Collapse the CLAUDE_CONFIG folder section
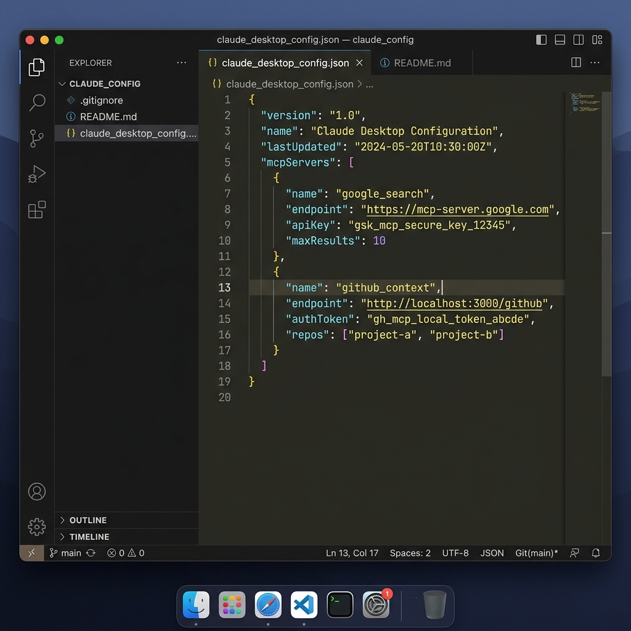This screenshot has height=631, width=631. coord(126,84)
